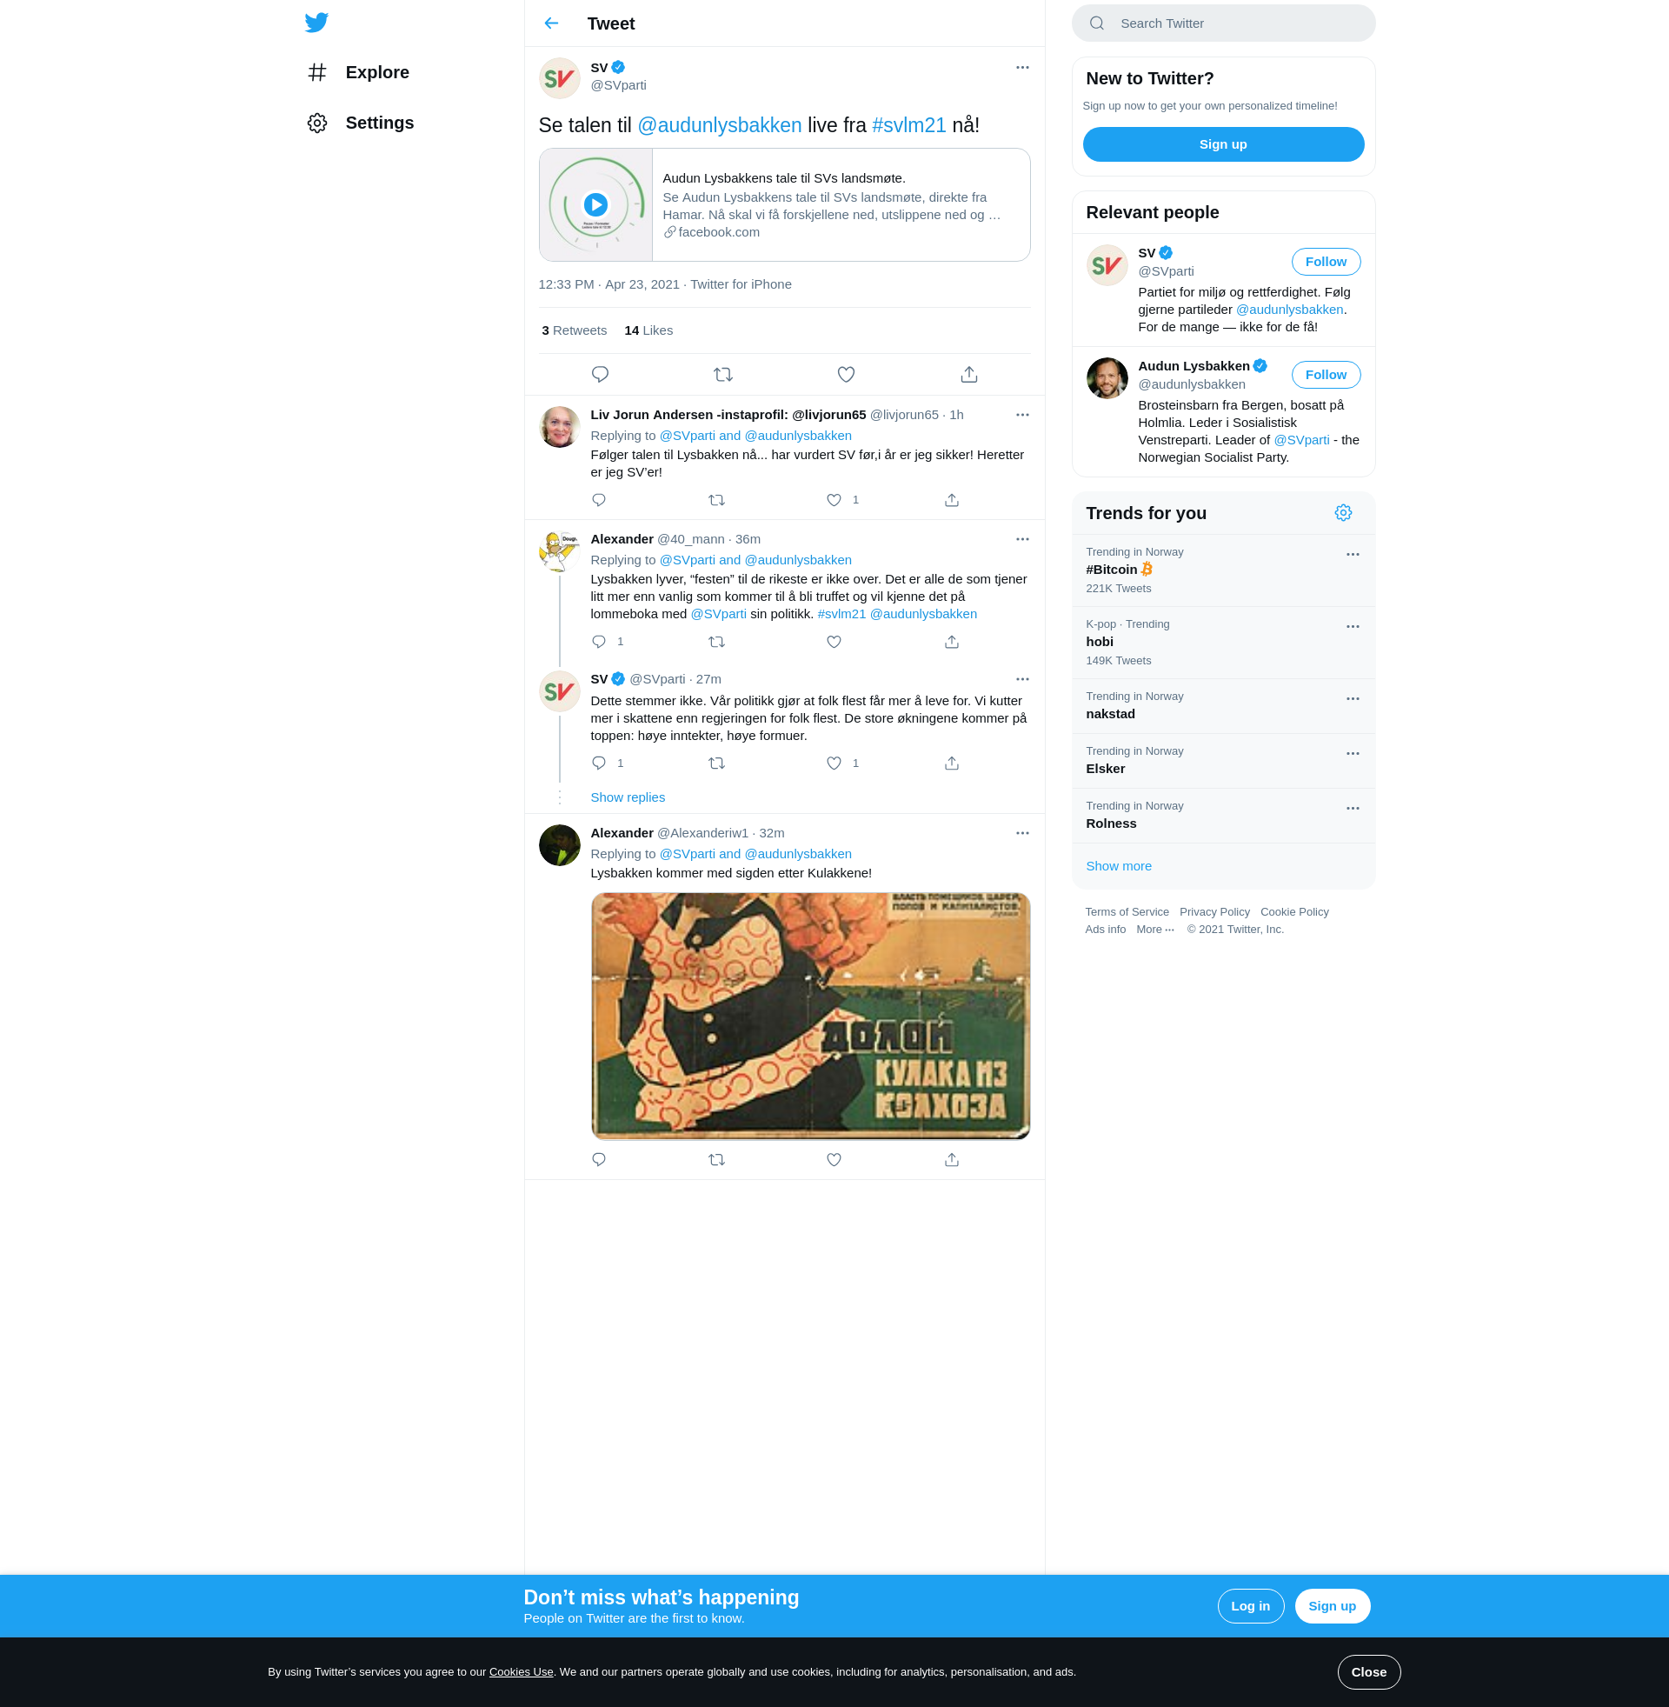
Task: Open Liv Jorun Andersen's avatar
Action: (559, 427)
